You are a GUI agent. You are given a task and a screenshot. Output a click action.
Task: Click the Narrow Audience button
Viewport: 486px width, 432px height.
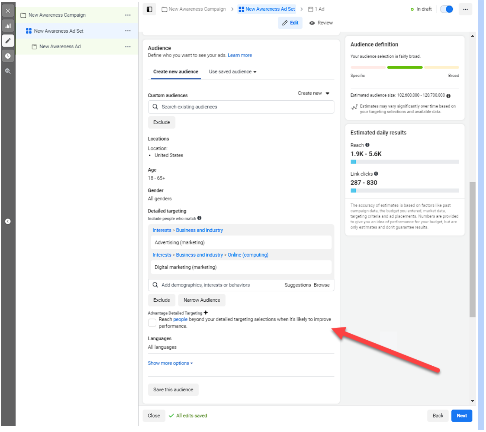click(202, 300)
